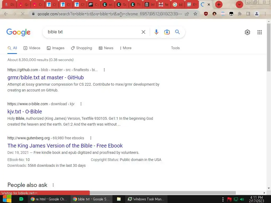271x203 pixels.
Task: Share this page from the address bar
Action: pyautogui.click(x=187, y=14)
